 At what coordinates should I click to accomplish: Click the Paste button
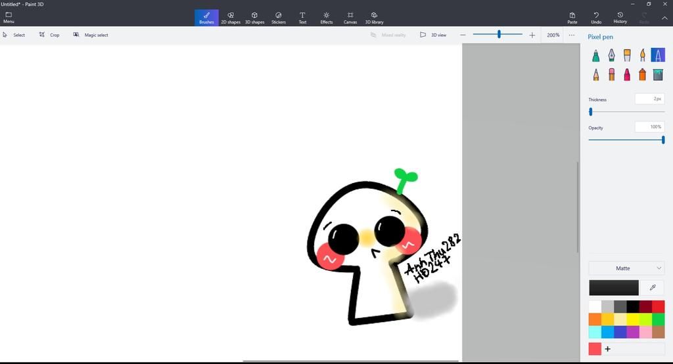[572, 18]
